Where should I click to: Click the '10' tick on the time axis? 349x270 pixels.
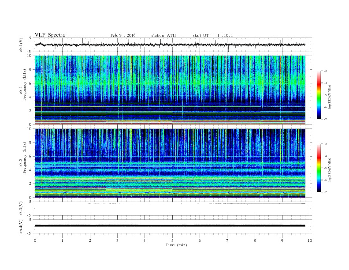[310, 240]
